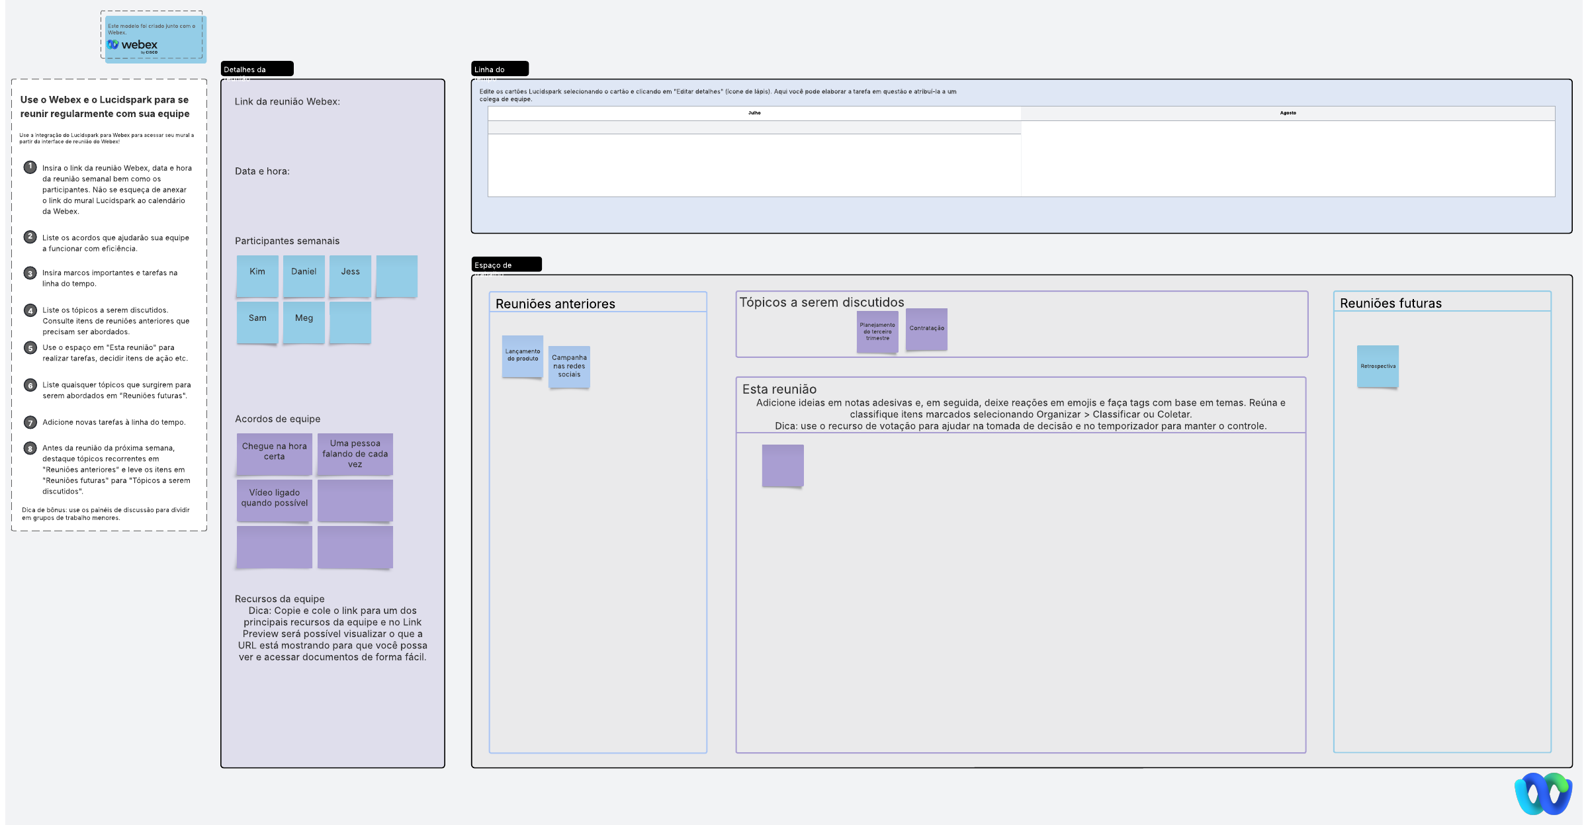Select the Kim participant sticky note

click(257, 275)
